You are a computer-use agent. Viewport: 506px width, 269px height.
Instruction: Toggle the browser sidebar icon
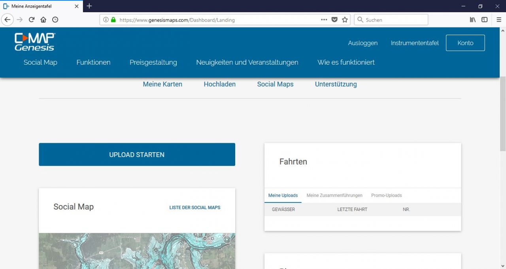pyautogui.click(x=484, y=20)
